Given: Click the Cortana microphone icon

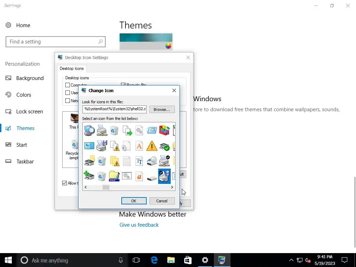Looking at the screenshot, I should (121, 260).
